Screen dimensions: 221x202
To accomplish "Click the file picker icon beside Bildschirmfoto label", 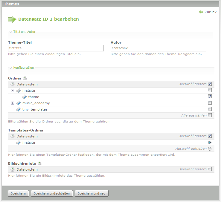I will click(40, 163).
